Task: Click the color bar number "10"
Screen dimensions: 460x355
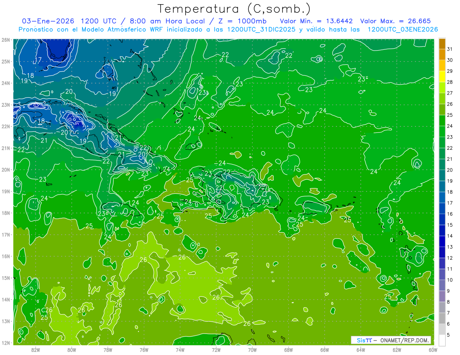Action: pos(450,280)
